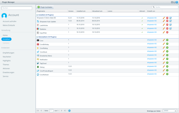The image size is (179, 113).
Task: Sort by the Pluginname column header
Action: coord(52,11)
